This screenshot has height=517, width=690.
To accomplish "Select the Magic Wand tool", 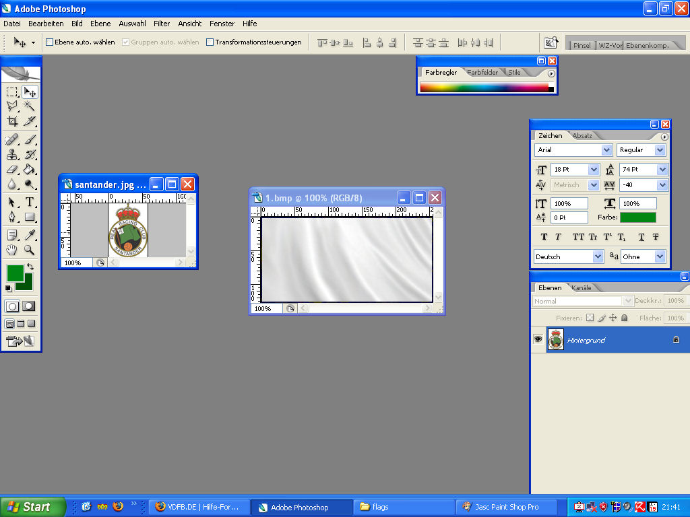I will point(30,106).
